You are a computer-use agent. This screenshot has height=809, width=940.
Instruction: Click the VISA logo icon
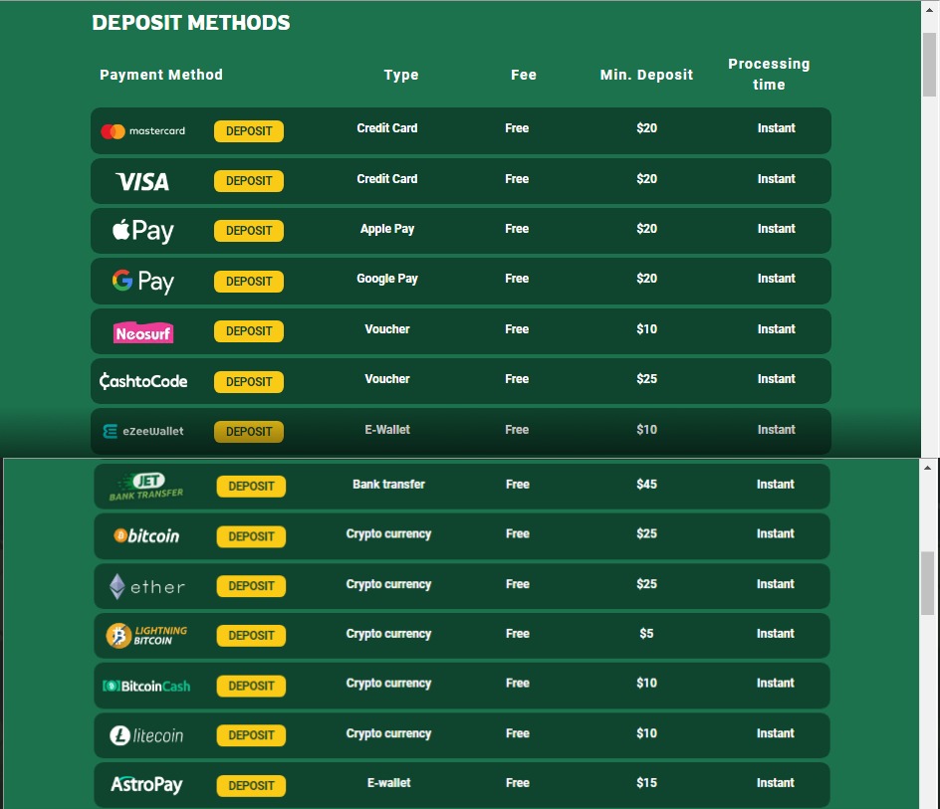coord(142,181)
